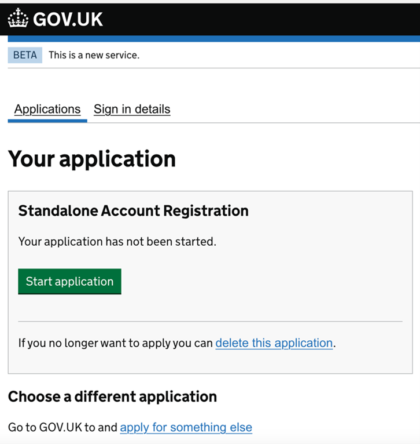
Task: Switch to the Sign in details tab
Action: [x=132, y=109]
